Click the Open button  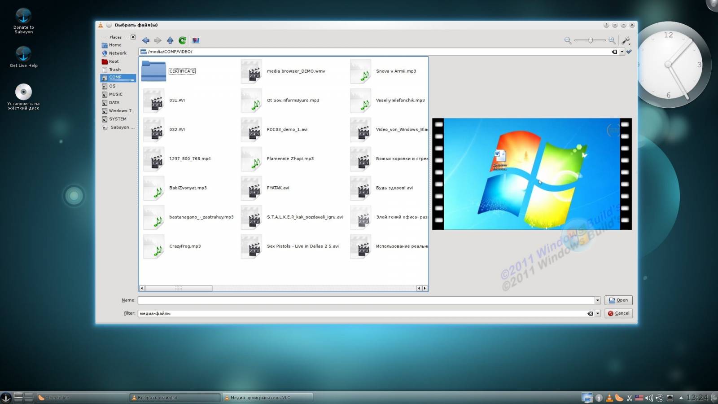(x=618, y=300)
